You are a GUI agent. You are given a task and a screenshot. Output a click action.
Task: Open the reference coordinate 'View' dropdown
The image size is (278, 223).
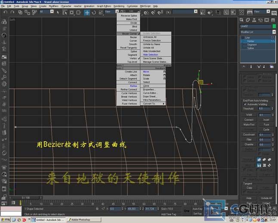[117, 12]
